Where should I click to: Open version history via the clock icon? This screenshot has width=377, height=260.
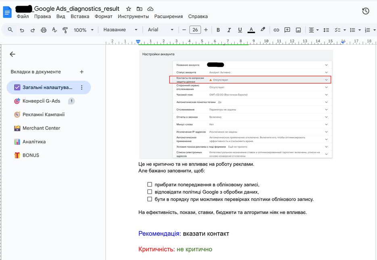click(365, 11)
